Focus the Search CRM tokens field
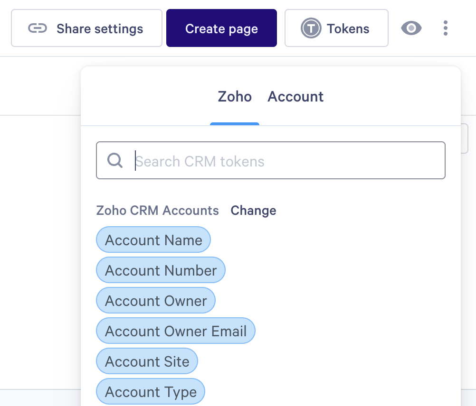The height and width of the screenshot is (406, 476). [285, 161]
